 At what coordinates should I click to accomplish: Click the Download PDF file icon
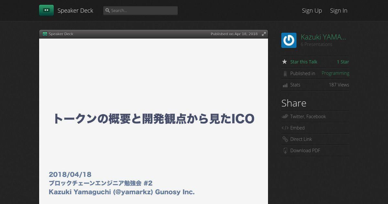pos(285,151)
